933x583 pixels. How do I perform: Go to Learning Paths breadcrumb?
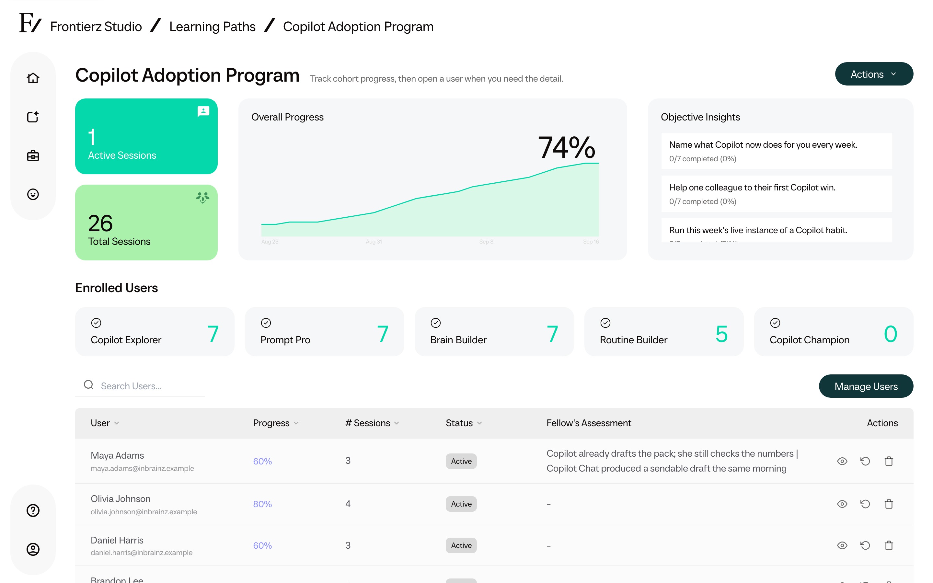(213, 27)
